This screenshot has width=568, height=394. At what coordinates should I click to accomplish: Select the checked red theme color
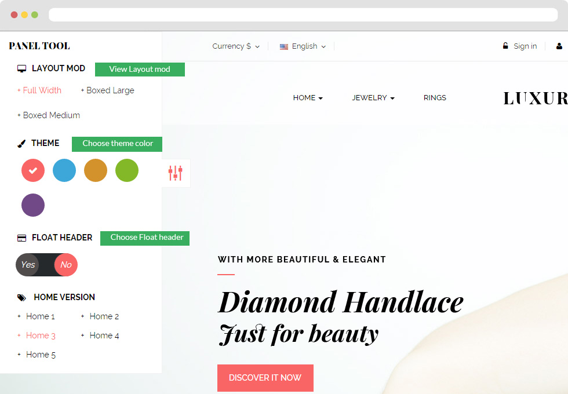point(33,170)
